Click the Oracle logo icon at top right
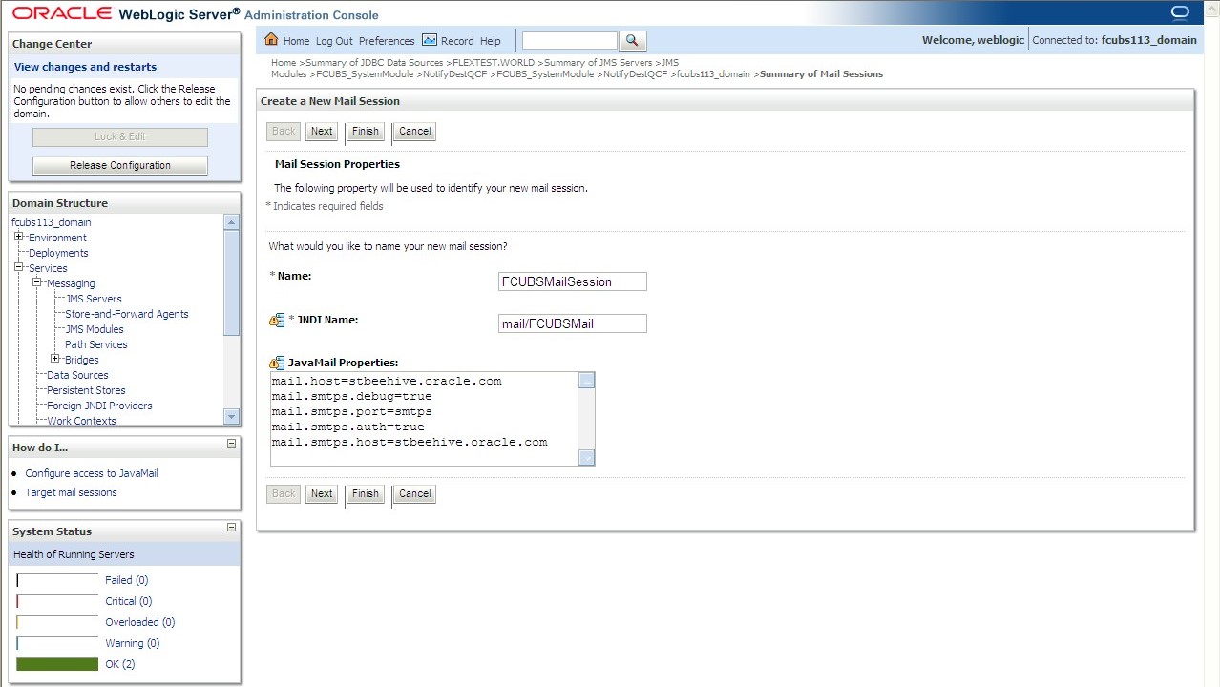 pyautogui.click(x=1180, y=12)
